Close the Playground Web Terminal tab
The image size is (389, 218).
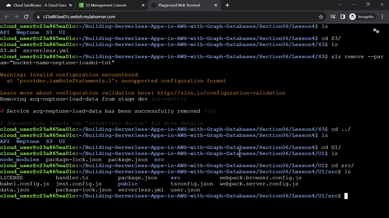point(216,5)
